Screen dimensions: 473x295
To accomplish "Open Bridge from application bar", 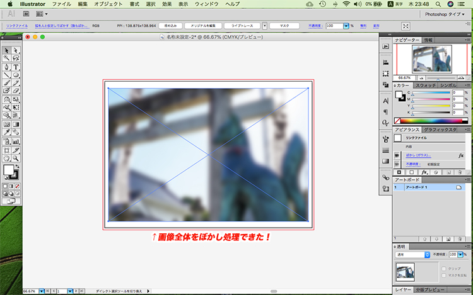I will 26,14.
